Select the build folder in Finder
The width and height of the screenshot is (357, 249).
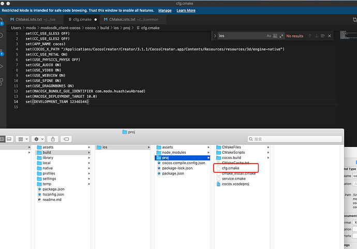coord(63,152)
